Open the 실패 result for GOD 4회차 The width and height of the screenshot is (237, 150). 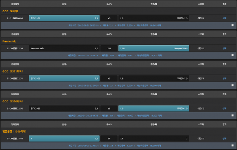tap(224, 18)
